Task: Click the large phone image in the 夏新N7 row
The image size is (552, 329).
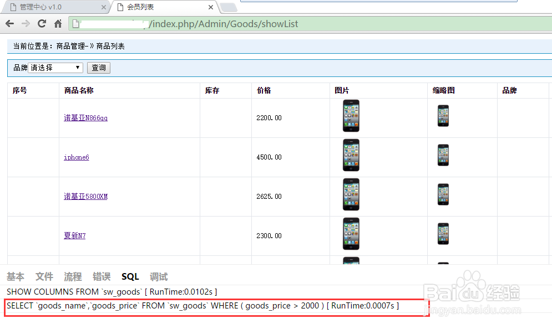Action: pyautogui.click(x=351, y=234)
